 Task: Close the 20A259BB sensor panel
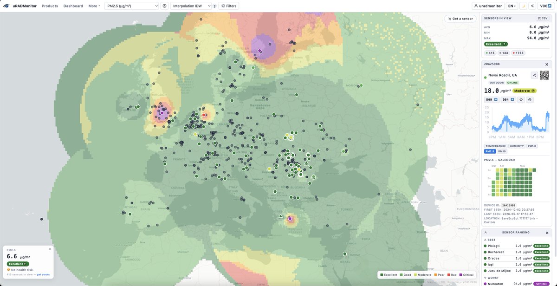click(546, 64)
